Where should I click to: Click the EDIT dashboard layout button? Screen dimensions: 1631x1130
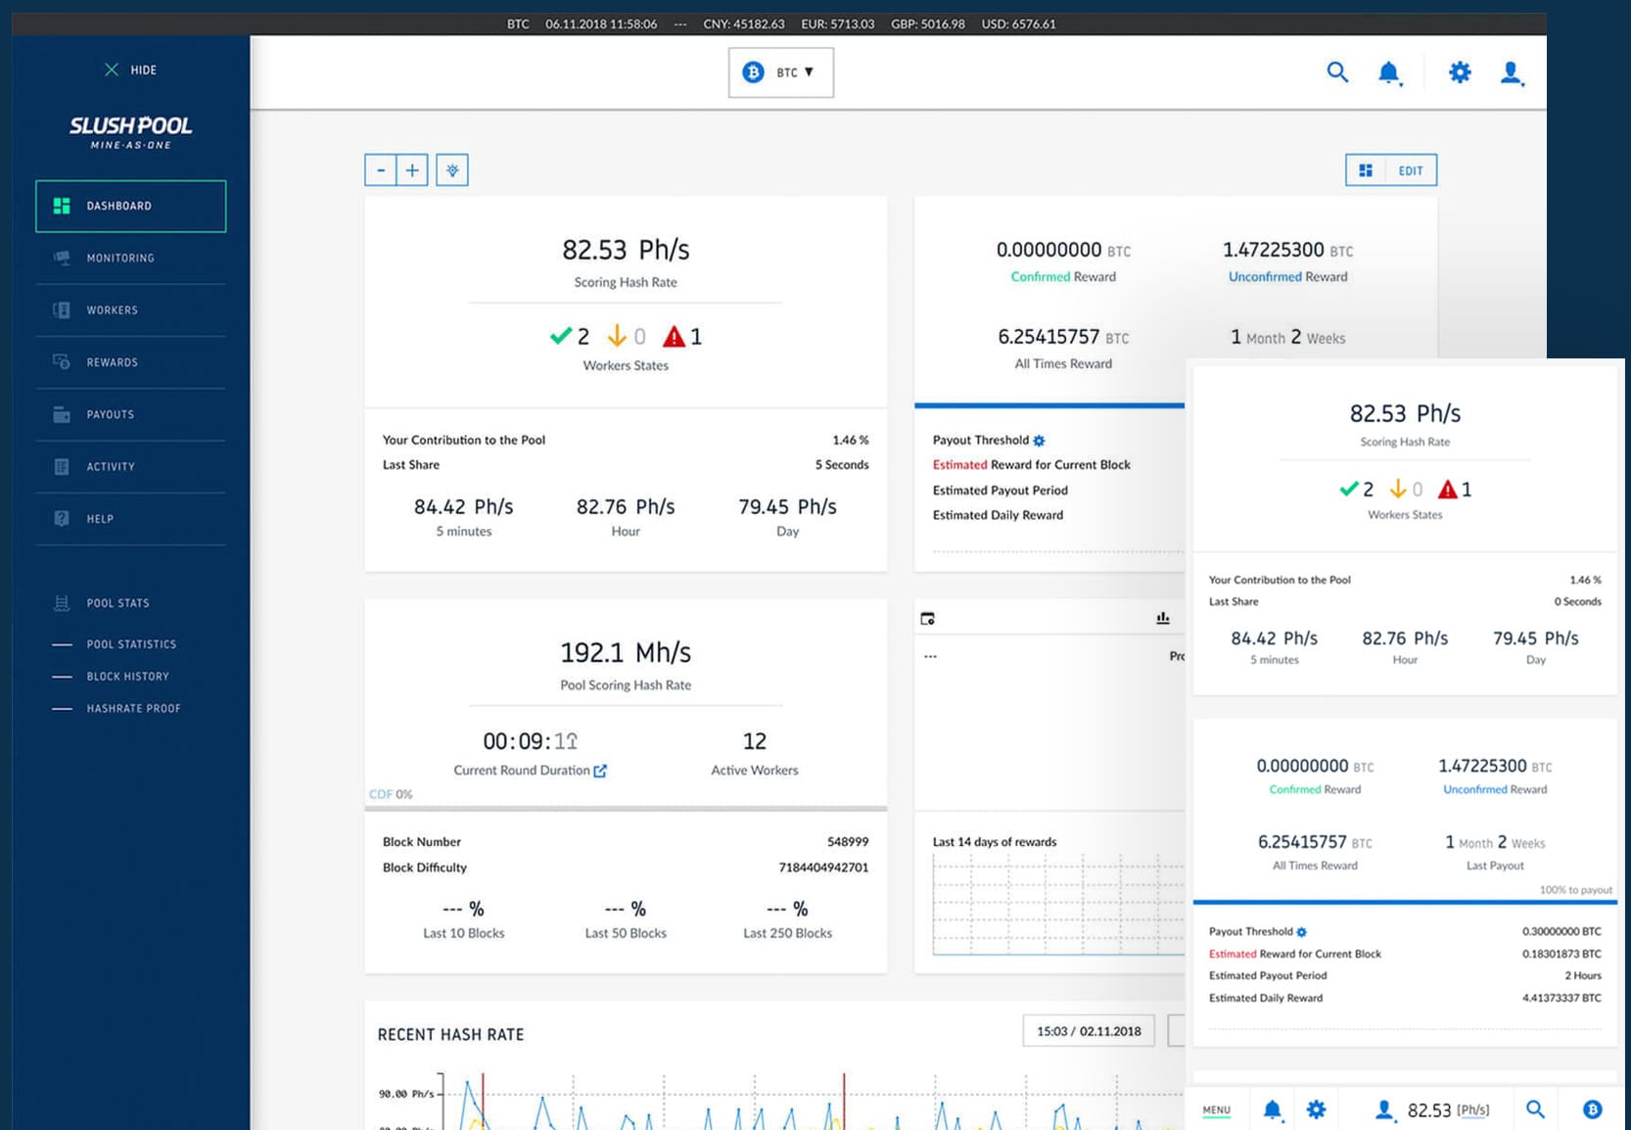(x=1391, y=169)
